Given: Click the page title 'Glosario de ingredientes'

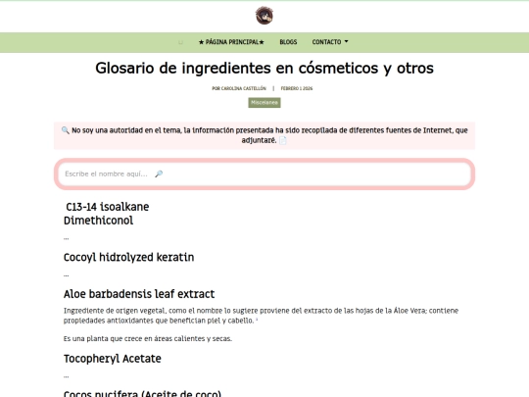Looking at the screenshot, I should click(x=264, y=69).
